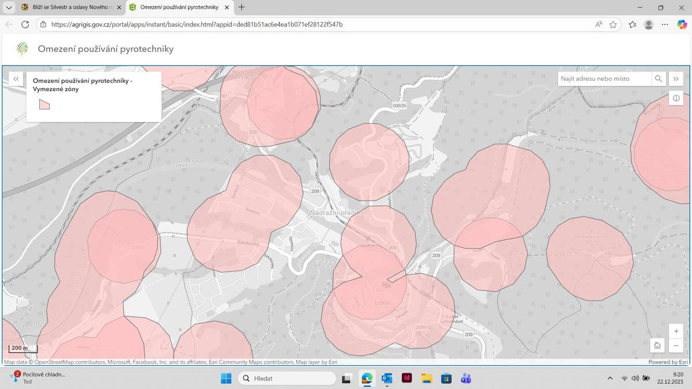This screenshot has width=692, height=389.
Task: Show hidden system tray icons
Action: click(610, 379)
